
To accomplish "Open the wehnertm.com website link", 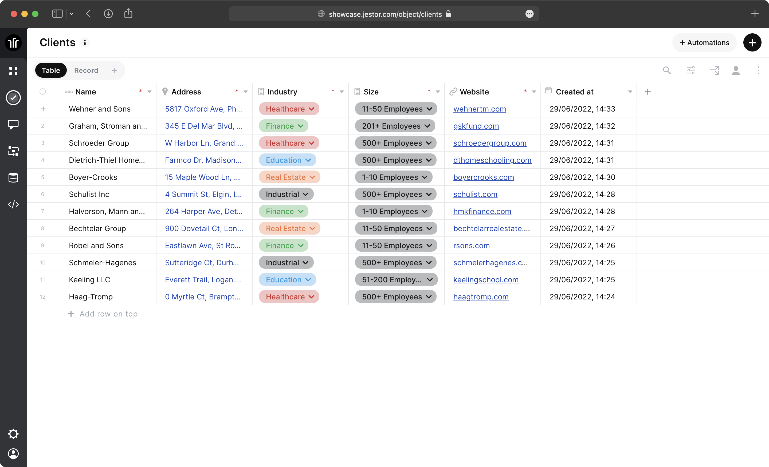I will point(479,109).
